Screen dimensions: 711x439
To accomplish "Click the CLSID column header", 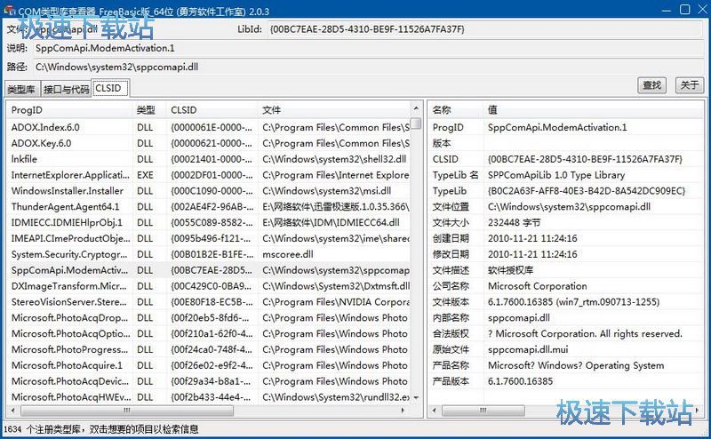I will tap(212, 110).
